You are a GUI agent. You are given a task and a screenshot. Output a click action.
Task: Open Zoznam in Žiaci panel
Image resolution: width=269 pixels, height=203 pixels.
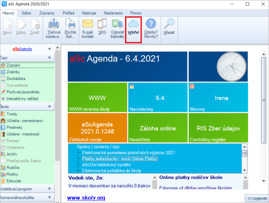(x=13, y=65)
